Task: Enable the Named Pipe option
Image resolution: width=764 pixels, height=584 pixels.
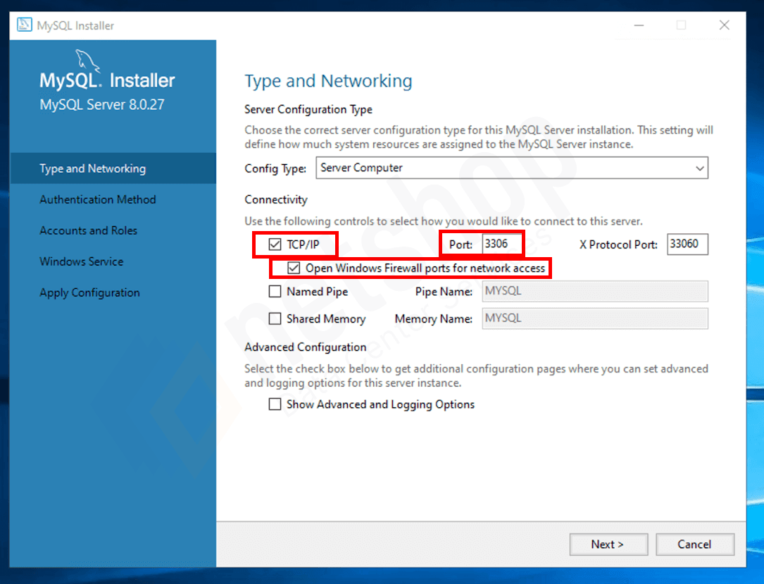Action: (275, 291)
